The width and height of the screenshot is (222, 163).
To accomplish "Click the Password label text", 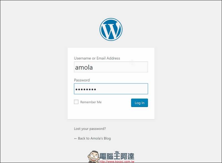I will [x=82, y=80].
